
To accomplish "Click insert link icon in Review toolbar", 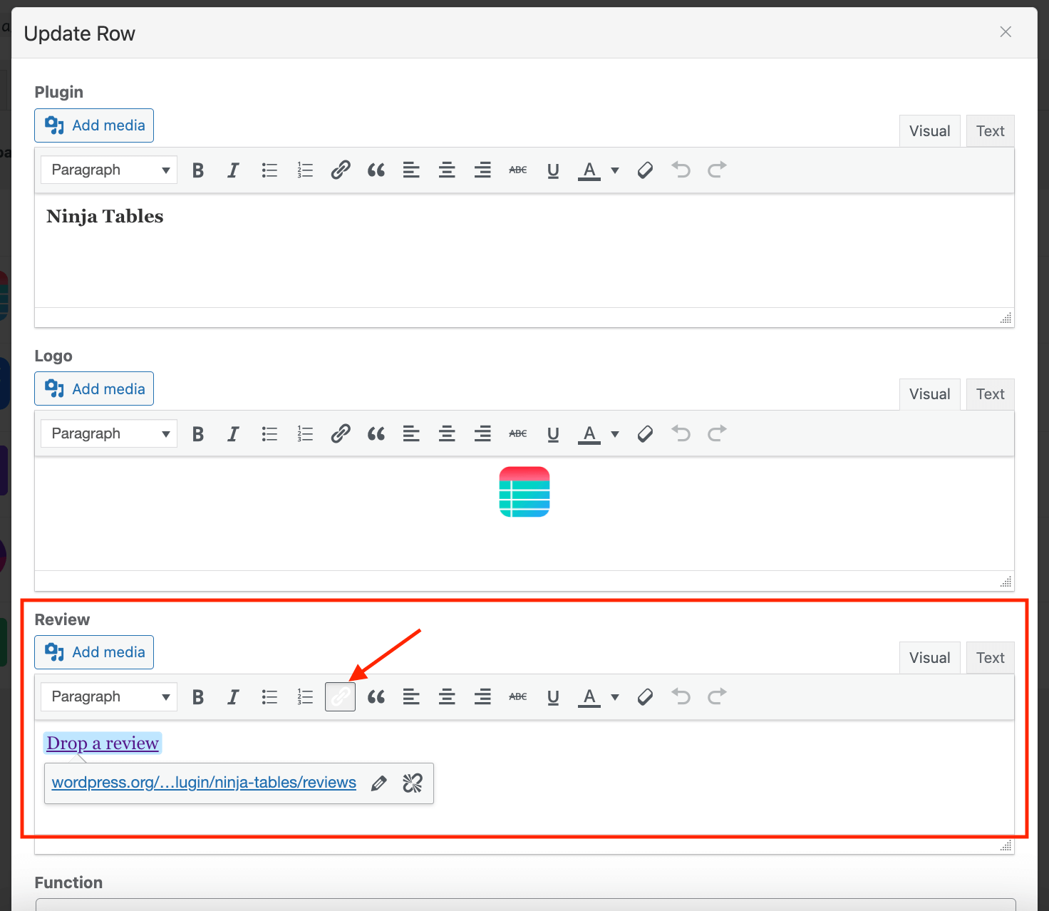I will pos(340,697).
